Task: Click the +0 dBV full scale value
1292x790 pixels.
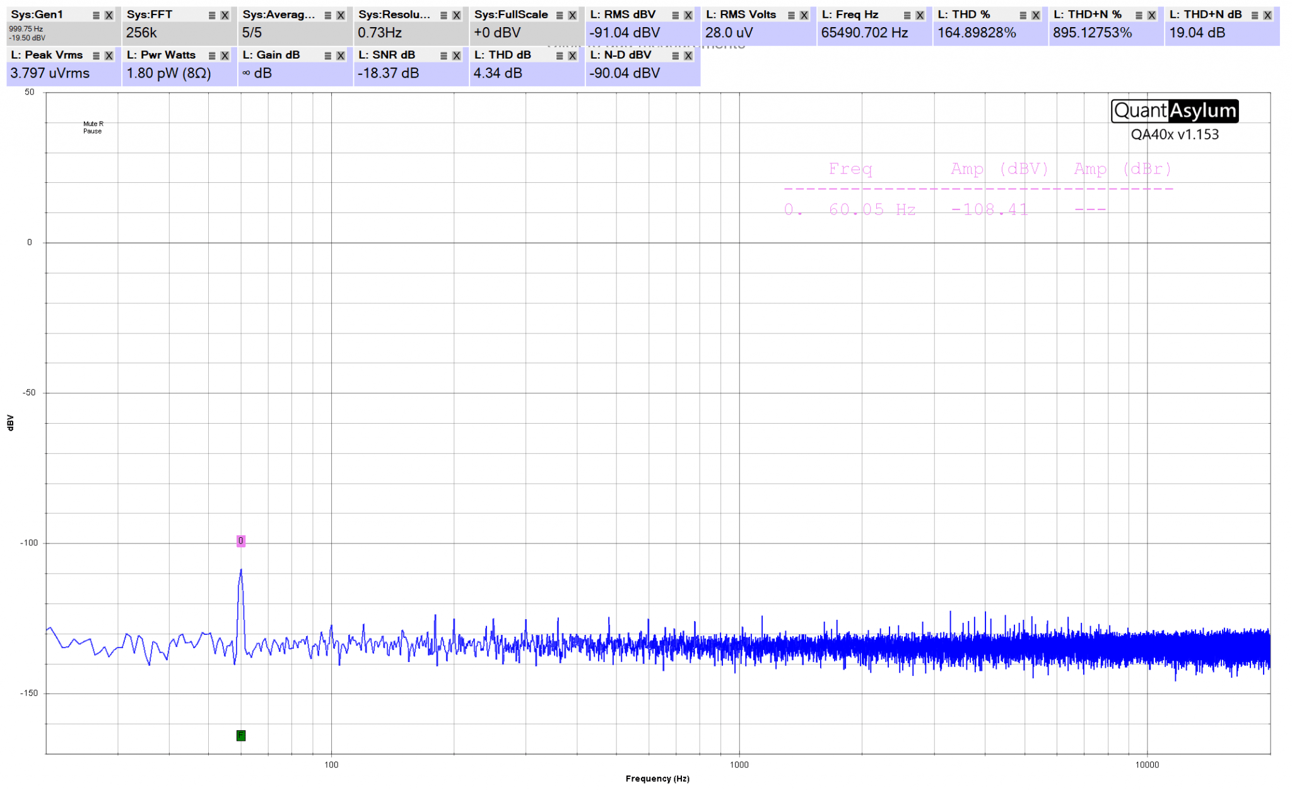Action: (x=497, y=33)
